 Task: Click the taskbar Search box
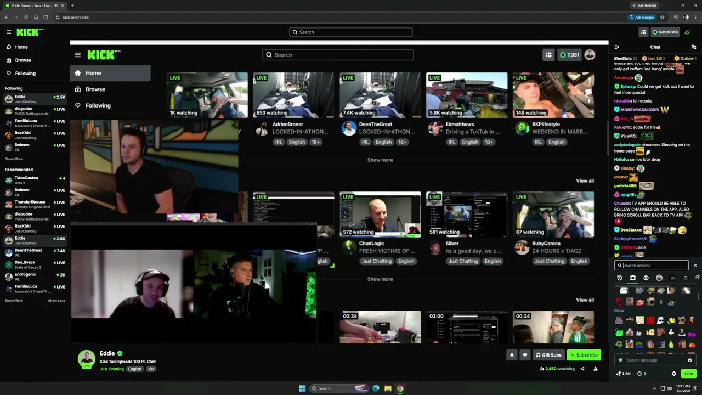coord(339,388)
